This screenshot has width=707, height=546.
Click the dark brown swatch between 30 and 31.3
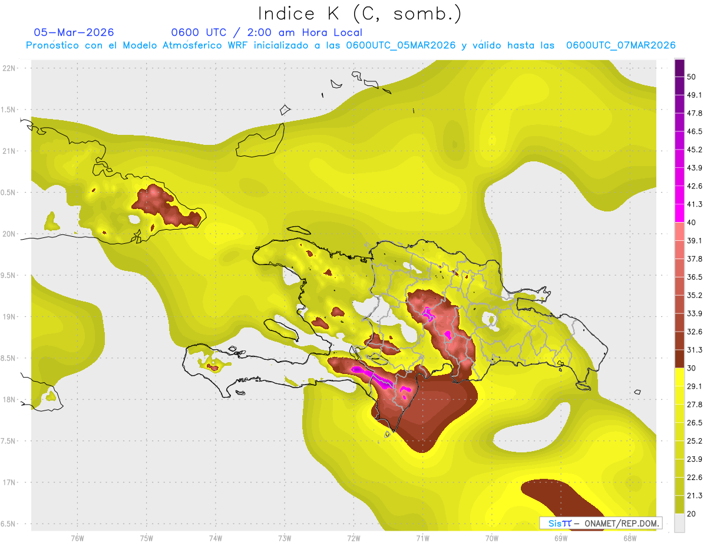(679, 359)
